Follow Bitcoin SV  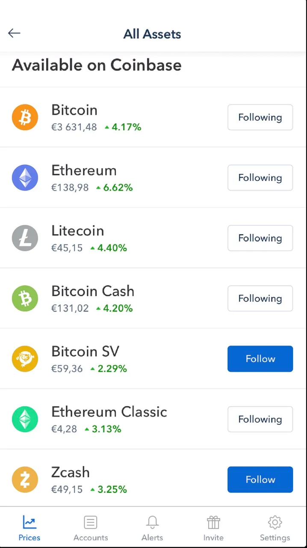coord(260,359)
